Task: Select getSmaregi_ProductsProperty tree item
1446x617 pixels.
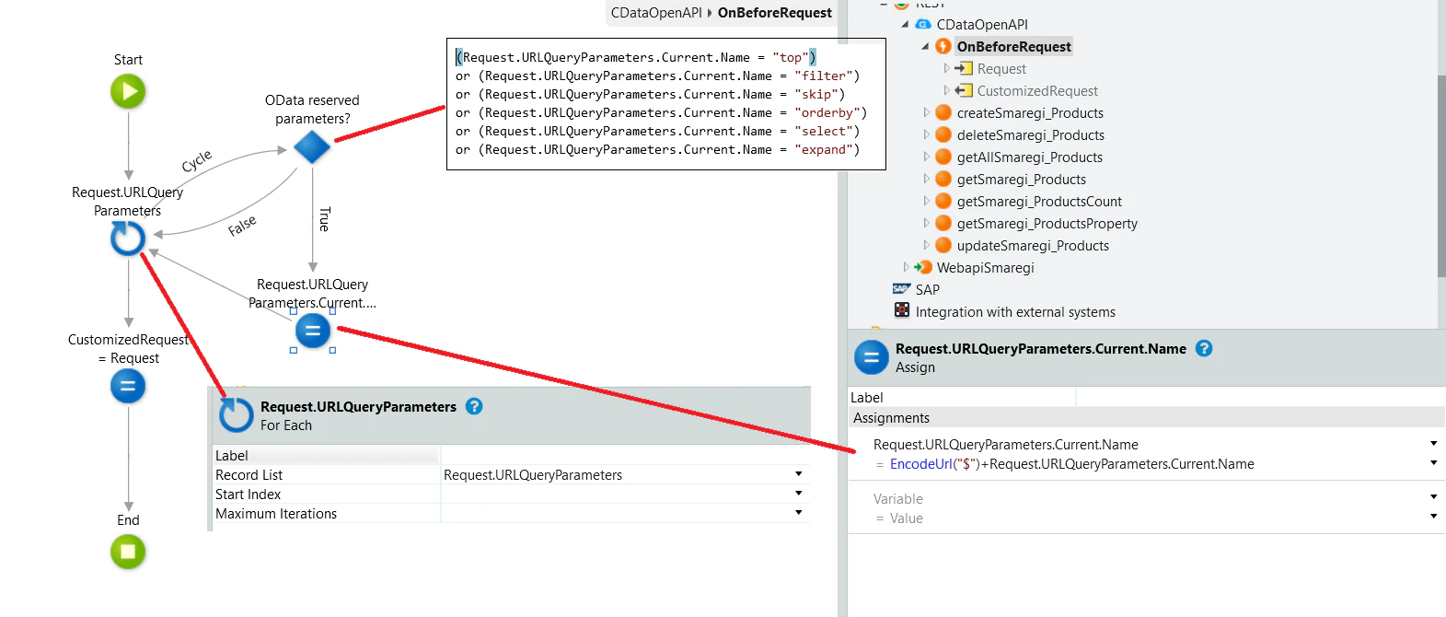Action: point(1047,223)
